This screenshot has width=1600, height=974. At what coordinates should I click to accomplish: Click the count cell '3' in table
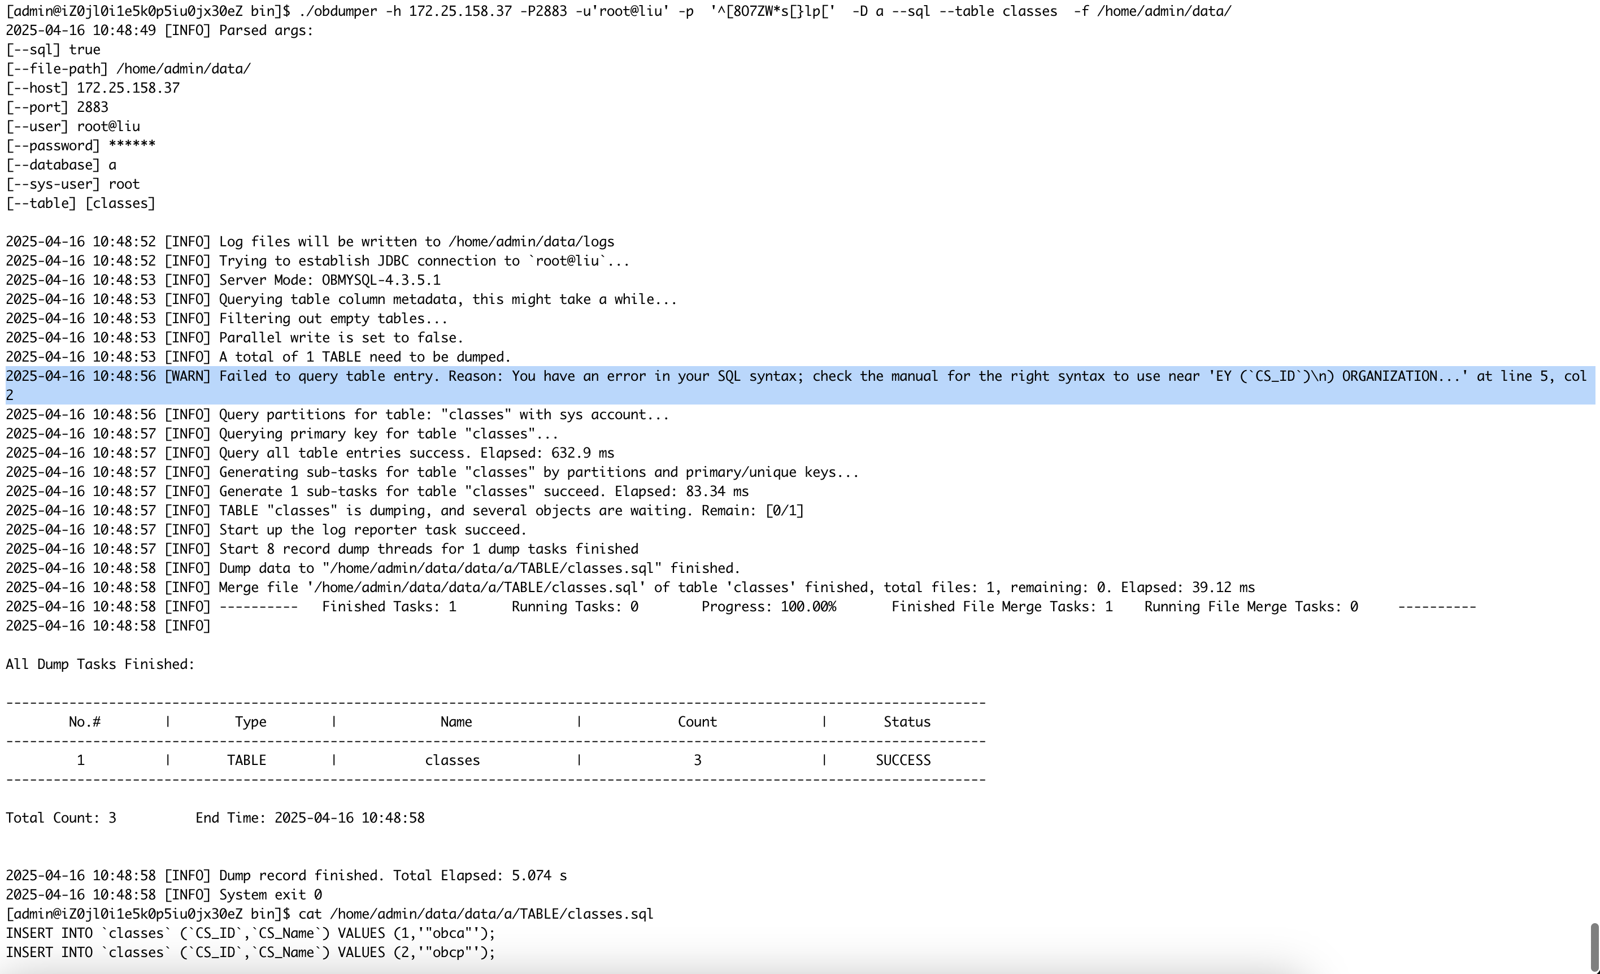(697, 760)
